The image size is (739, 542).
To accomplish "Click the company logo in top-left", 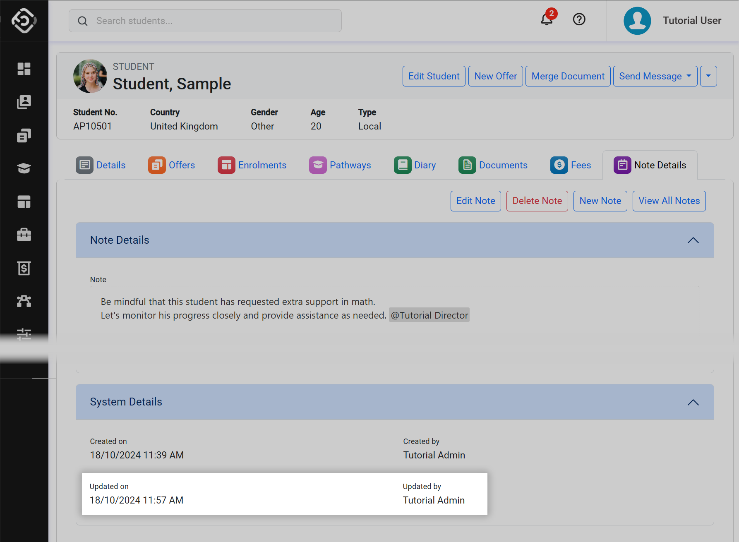I will (x=24, y=20).
